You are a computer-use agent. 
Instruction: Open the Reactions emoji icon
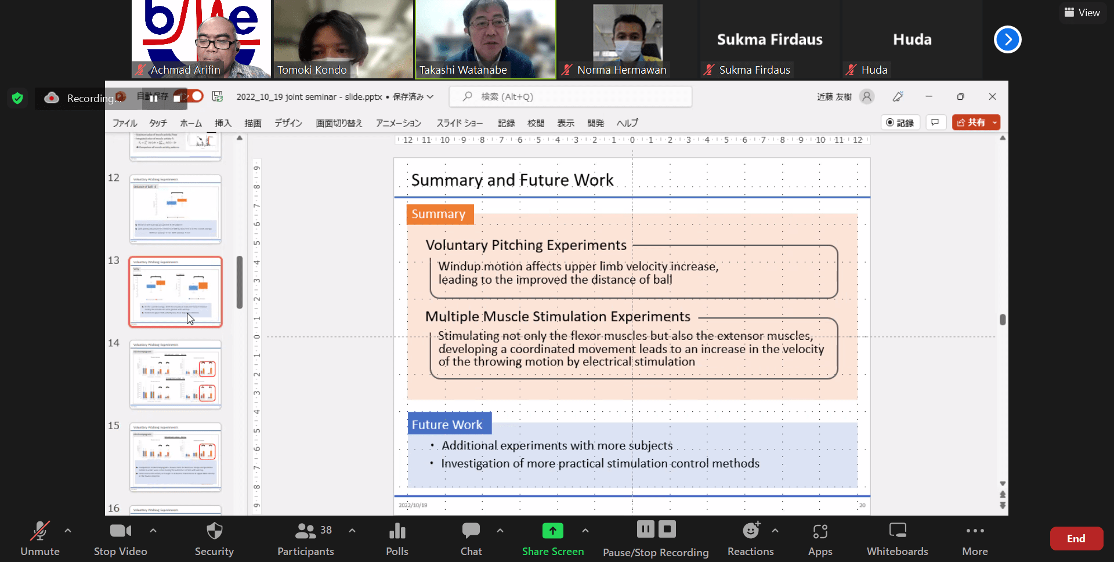coord(750,531)
